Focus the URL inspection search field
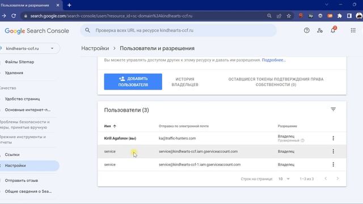This screenshot has height=204, width=363. coord(178,30)
